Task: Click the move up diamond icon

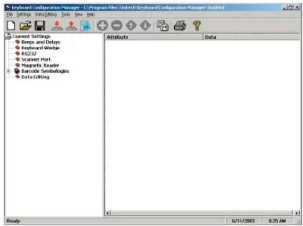Action: (x=131, y=26)
